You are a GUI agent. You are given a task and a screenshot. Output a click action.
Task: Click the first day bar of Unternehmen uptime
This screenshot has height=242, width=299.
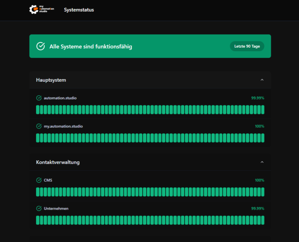coord(38,220)
